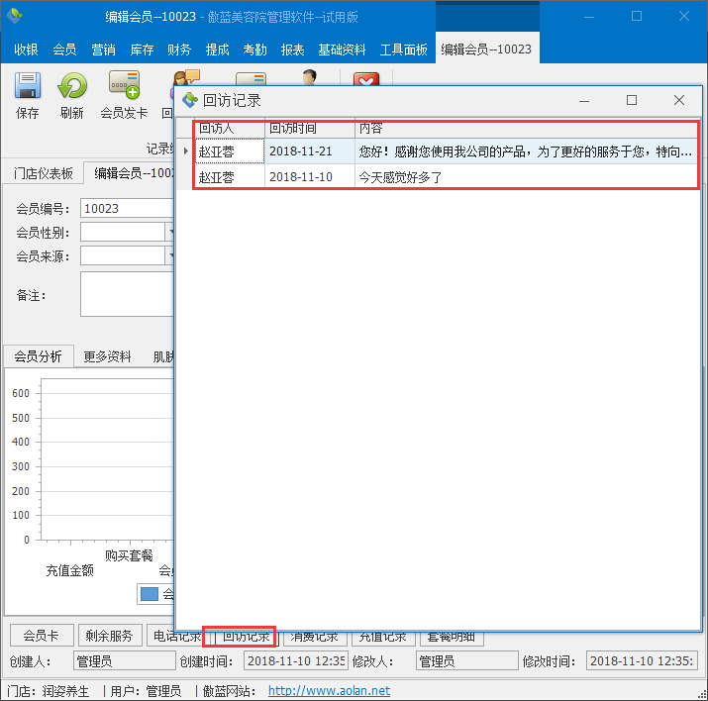Click 门店: 润姿养生 in status bar
This screenshot has height=701, width=708.
point(48,691)
